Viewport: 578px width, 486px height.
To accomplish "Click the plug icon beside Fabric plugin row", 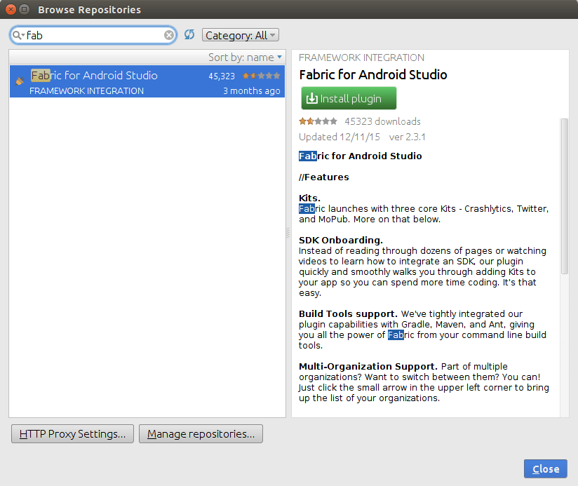I will 20,81.
